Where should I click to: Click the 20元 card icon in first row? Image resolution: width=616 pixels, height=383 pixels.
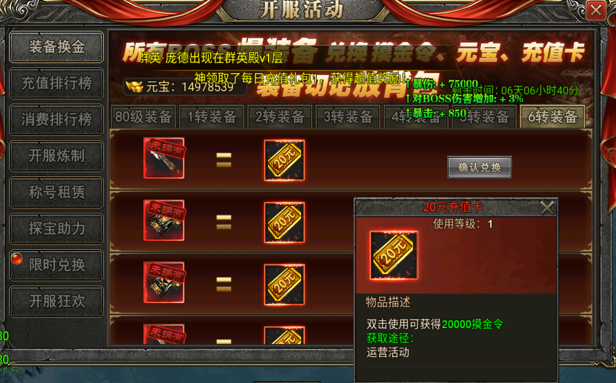284,160
